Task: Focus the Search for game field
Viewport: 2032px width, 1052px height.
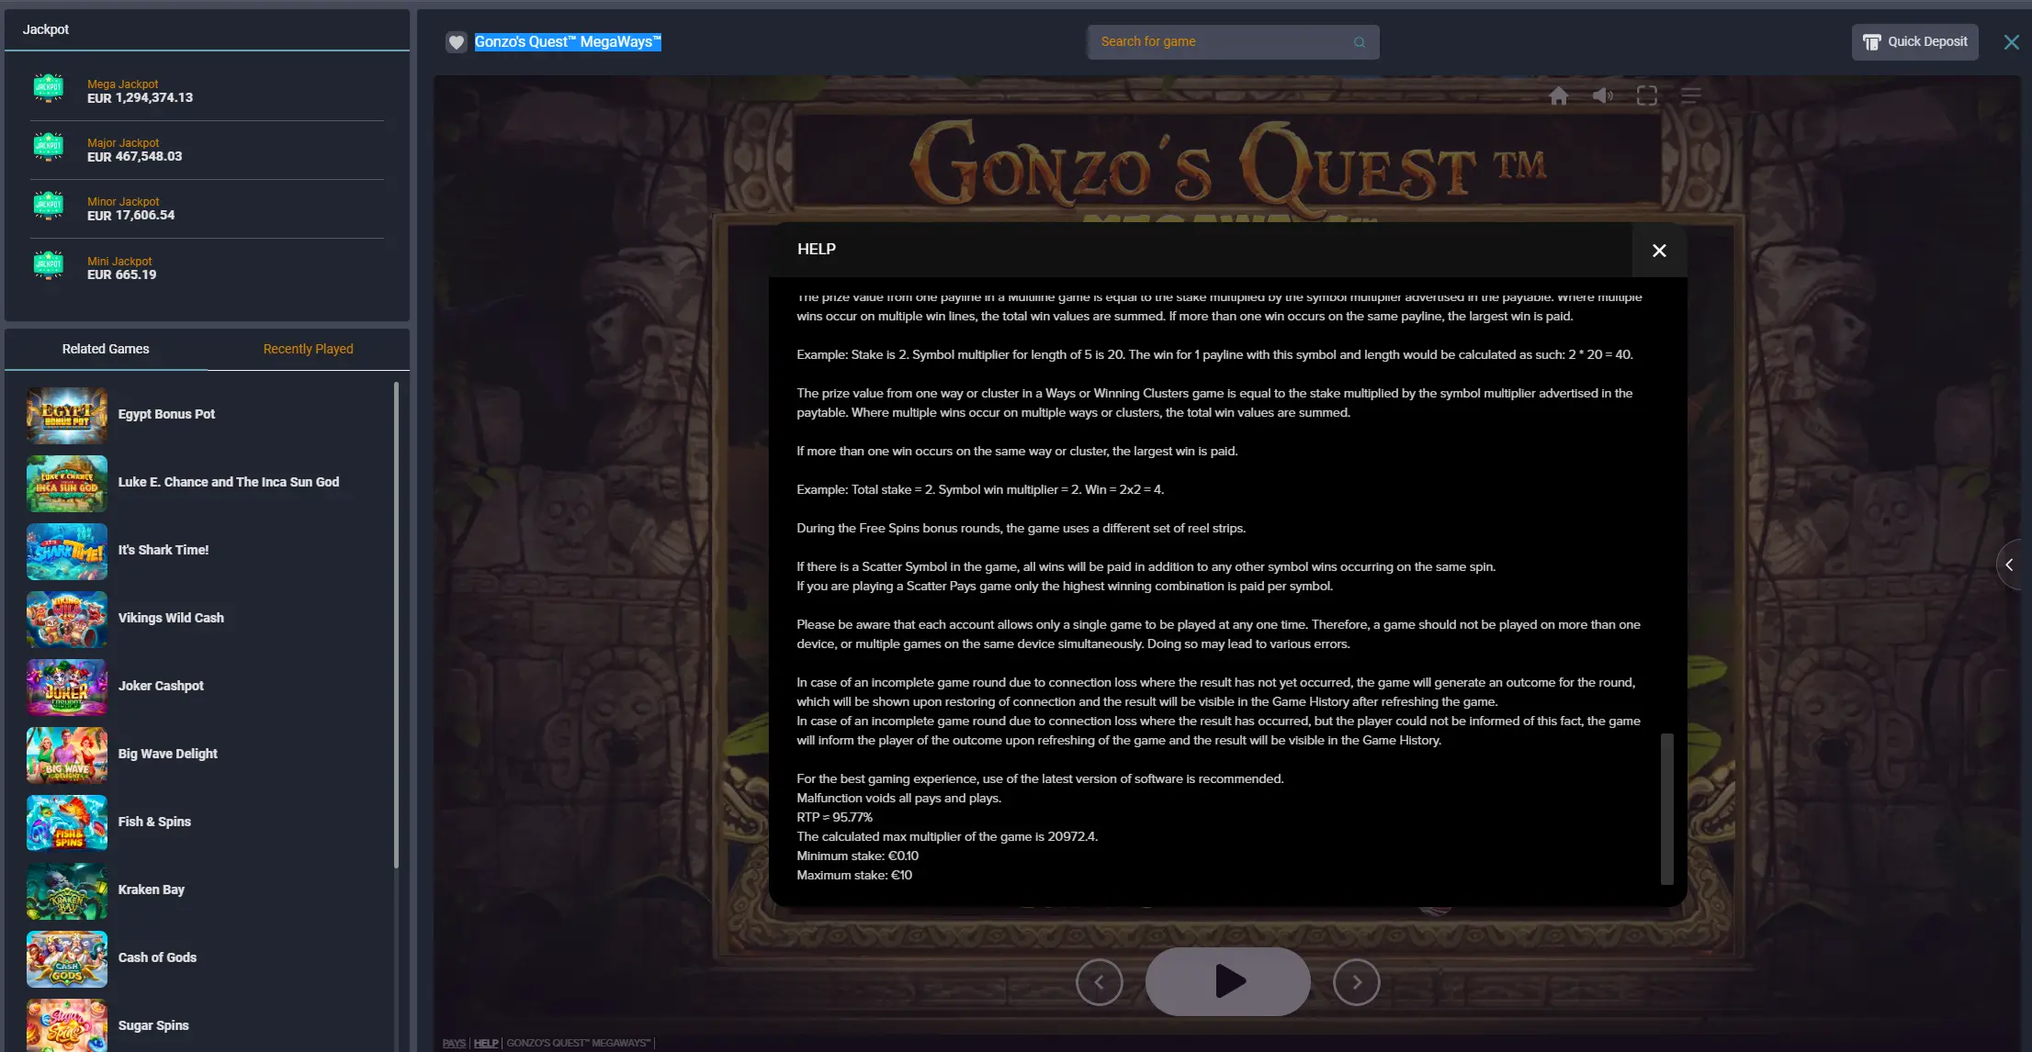Action: [1233, 42]
